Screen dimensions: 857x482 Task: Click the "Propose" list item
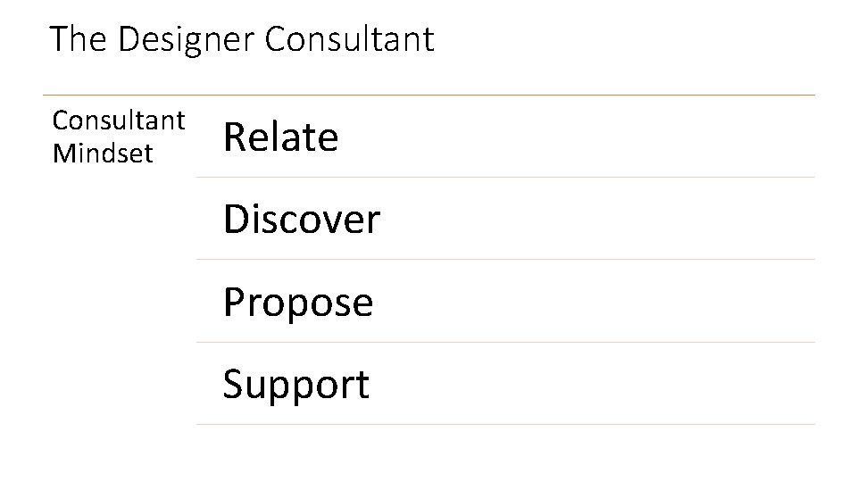298,302
